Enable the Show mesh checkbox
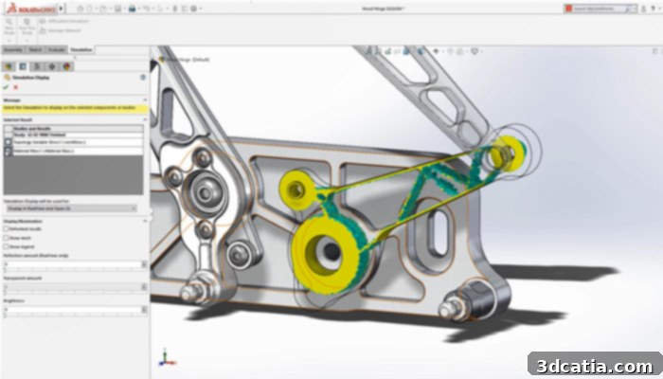The height and width of the screenshot is (379, 663). (x=7, y=238)
